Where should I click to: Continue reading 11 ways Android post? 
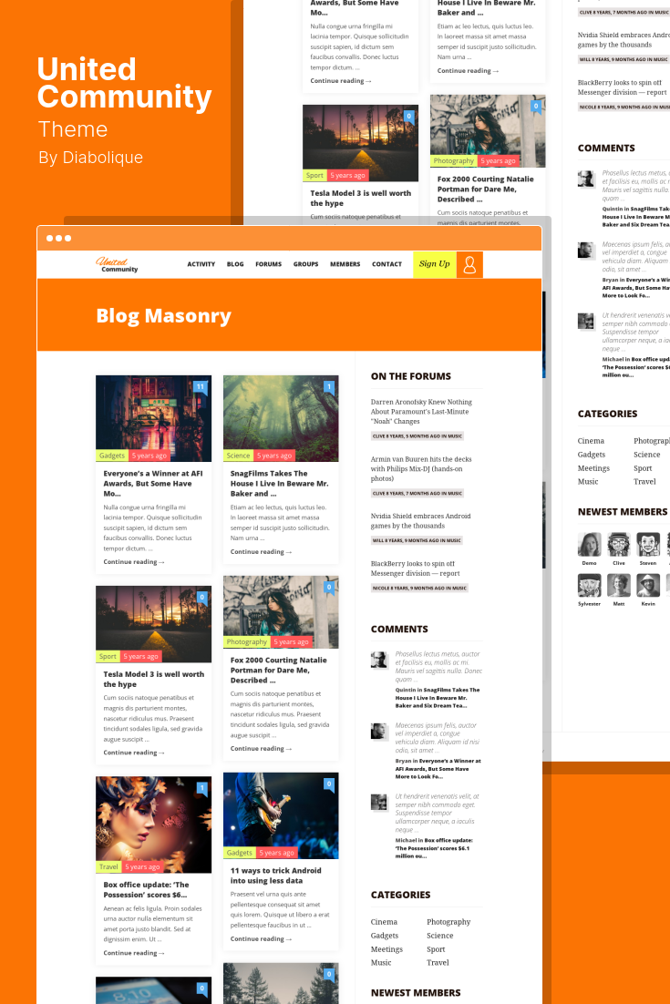coord(262,938)
